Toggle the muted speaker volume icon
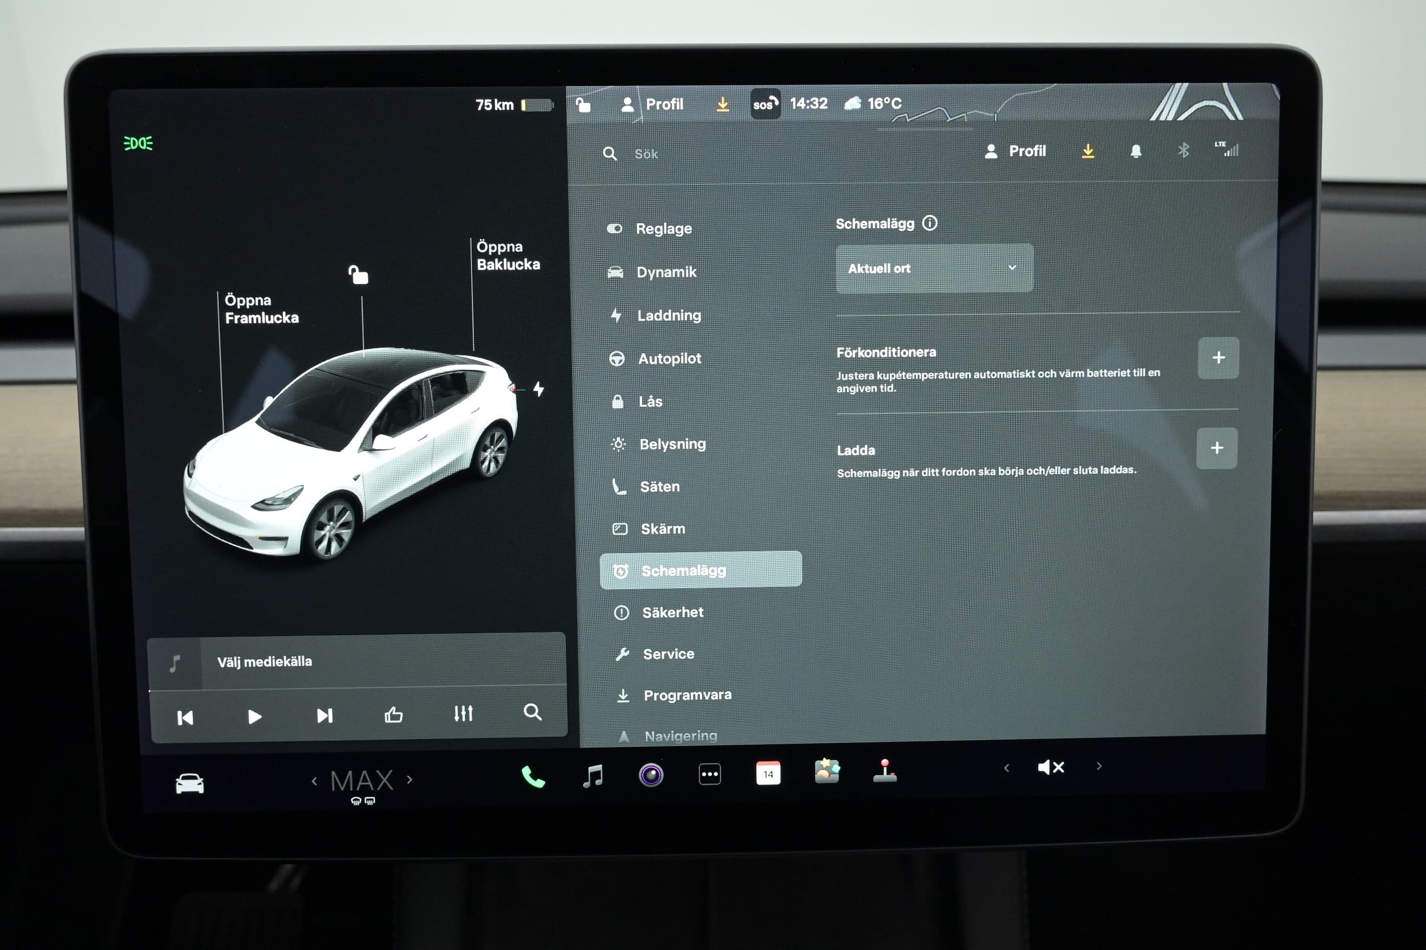This screenshot has height=950, width=1426. 1051,768
